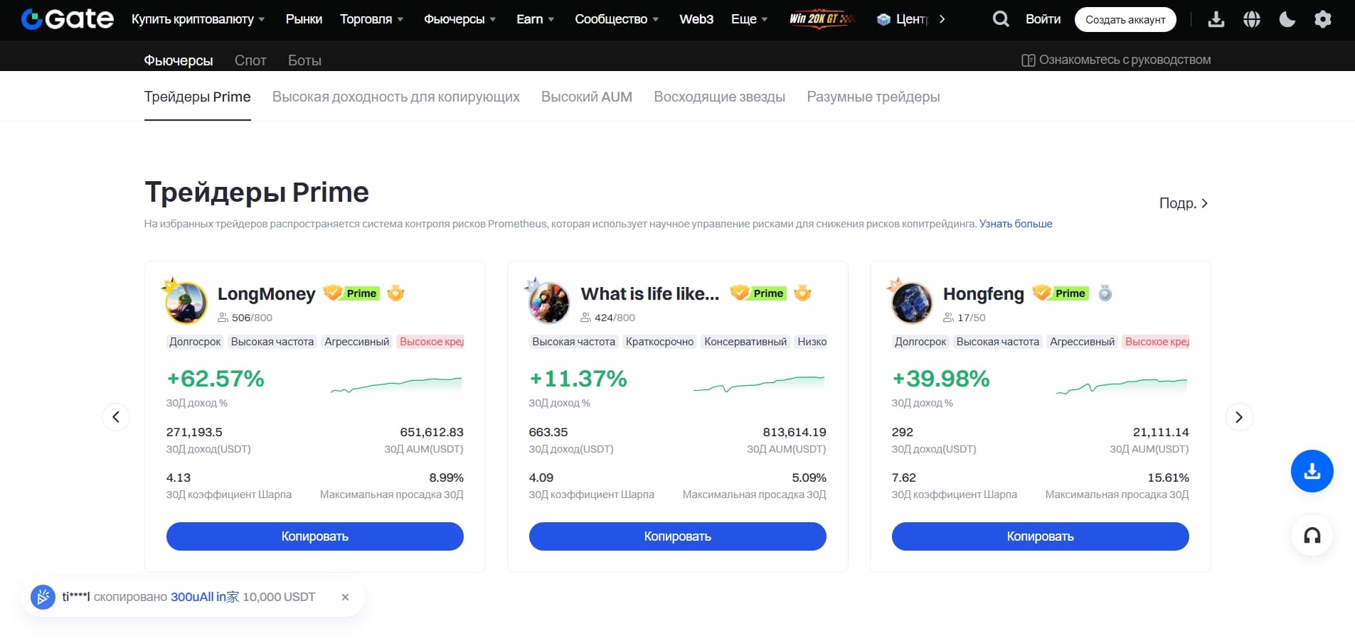Click the nav overflow right chevron
Viewport: 1355px width, 643px height.
942,19
